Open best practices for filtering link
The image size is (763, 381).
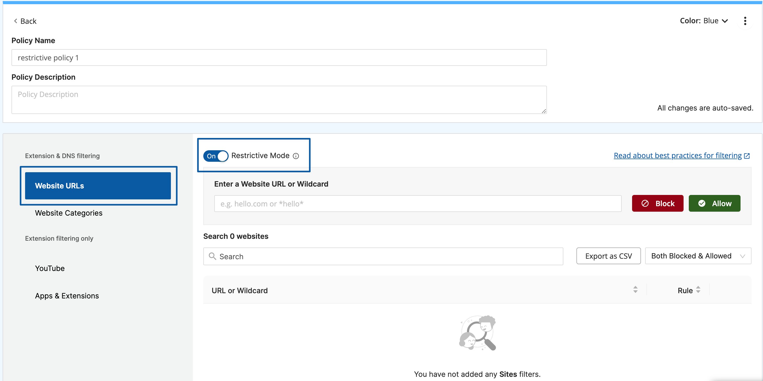click(678, 155)
